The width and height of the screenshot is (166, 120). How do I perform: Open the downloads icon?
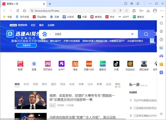pyautogui.click(x=148, y=11)
